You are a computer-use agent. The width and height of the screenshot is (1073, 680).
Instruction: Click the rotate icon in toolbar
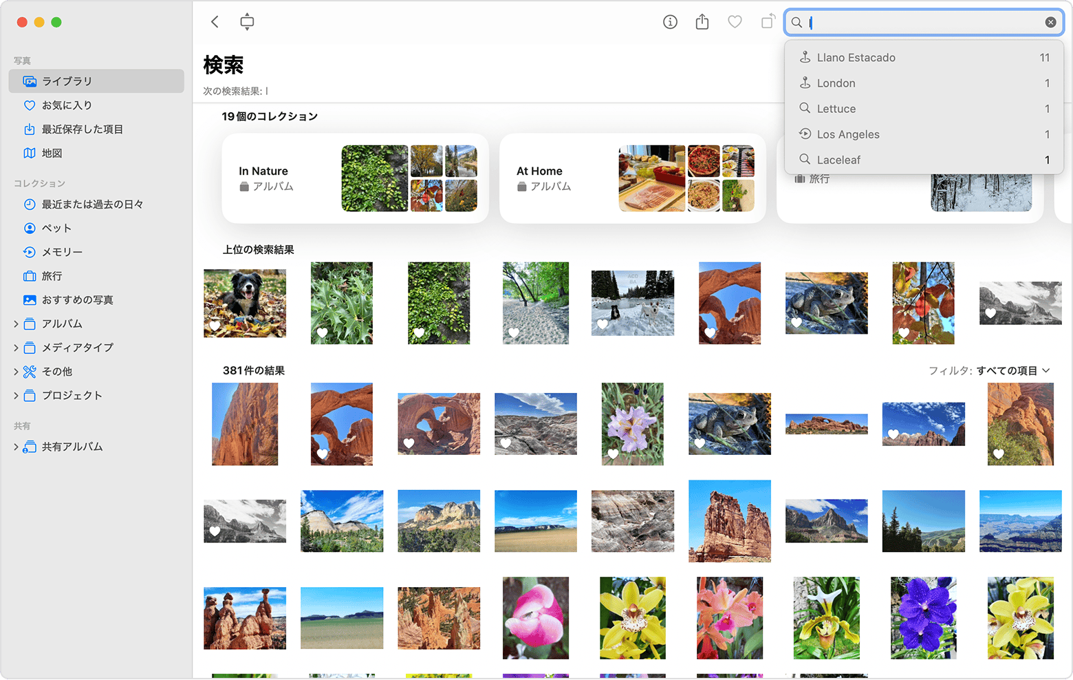(768, 22)
